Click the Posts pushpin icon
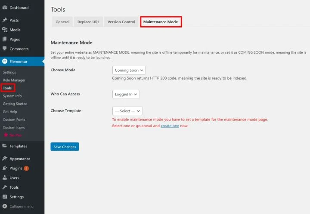The image size is (310, 214). point(5,20)
